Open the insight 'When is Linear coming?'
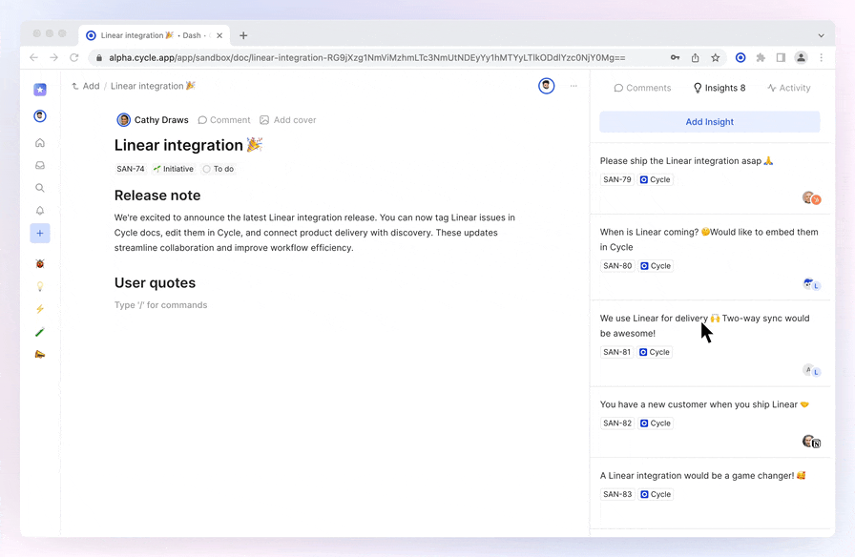This screenshot has width=855, height=557. (709, 239)
